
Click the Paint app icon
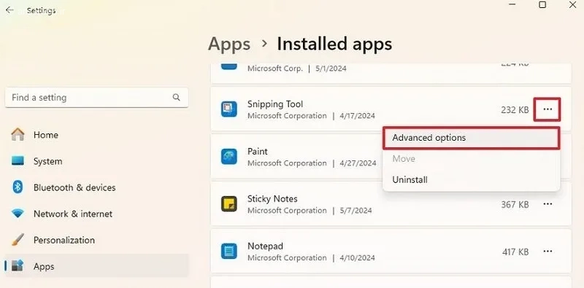228,157
